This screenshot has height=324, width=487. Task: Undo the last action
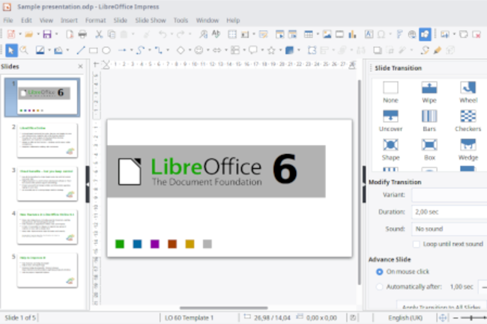(163, 34)
